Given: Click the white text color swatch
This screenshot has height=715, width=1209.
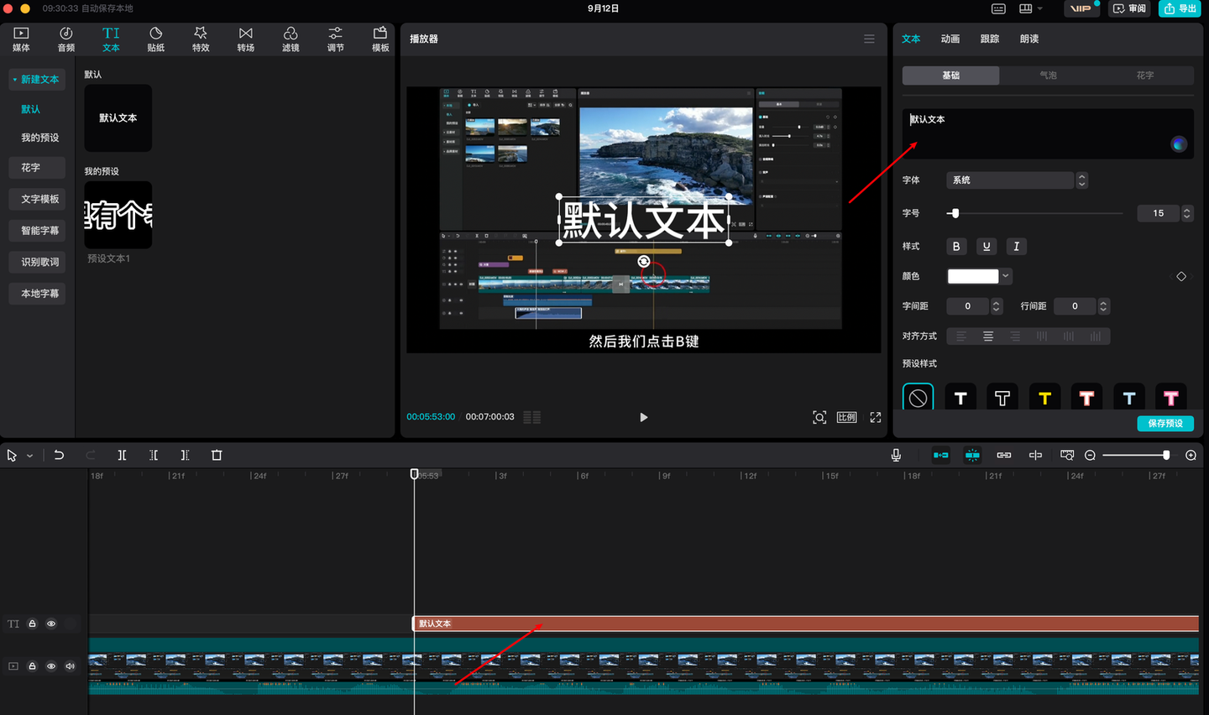Looking at the screenshot, I should pyautogui.click(x=973, y=276).
